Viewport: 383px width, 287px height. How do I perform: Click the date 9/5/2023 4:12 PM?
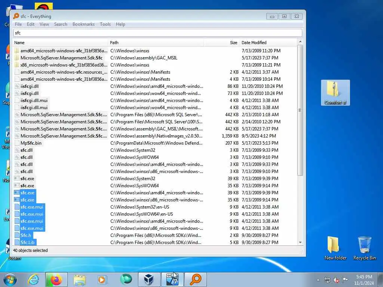(x=259, y=136)
